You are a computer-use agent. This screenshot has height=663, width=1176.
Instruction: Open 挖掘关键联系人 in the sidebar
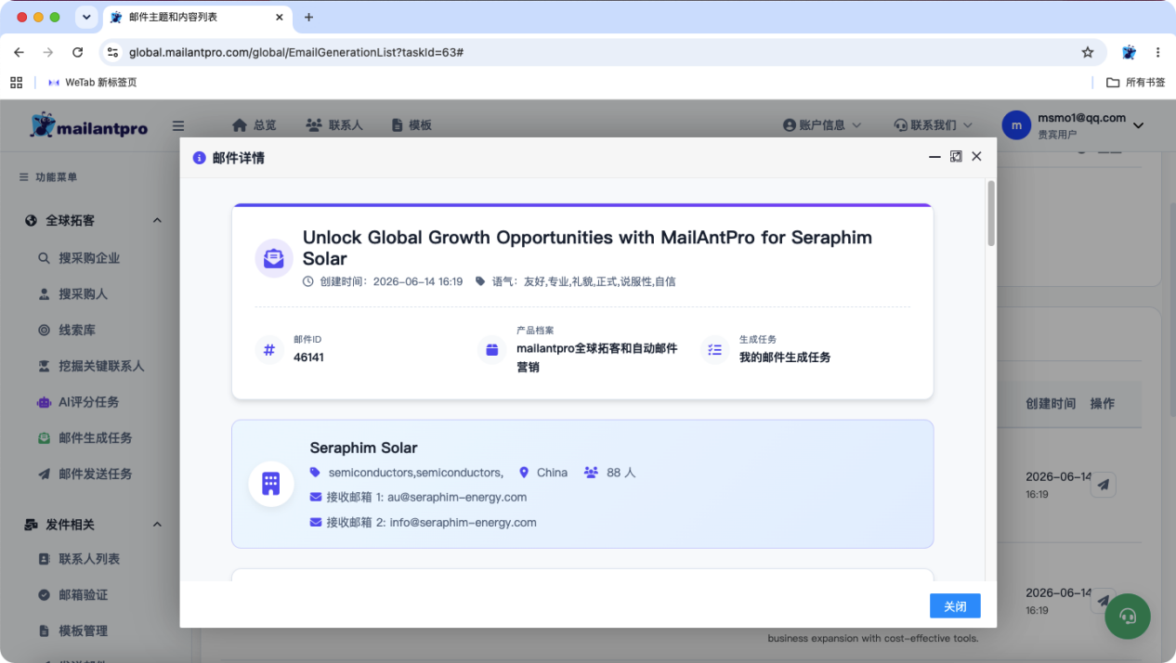click(x=91, y=366)
